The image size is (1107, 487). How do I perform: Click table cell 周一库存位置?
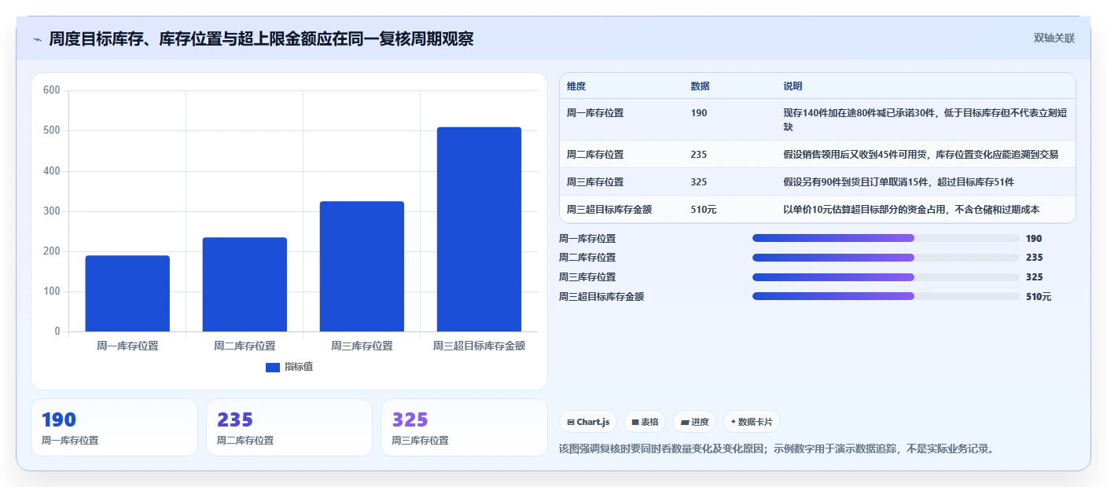pos(595,113)
